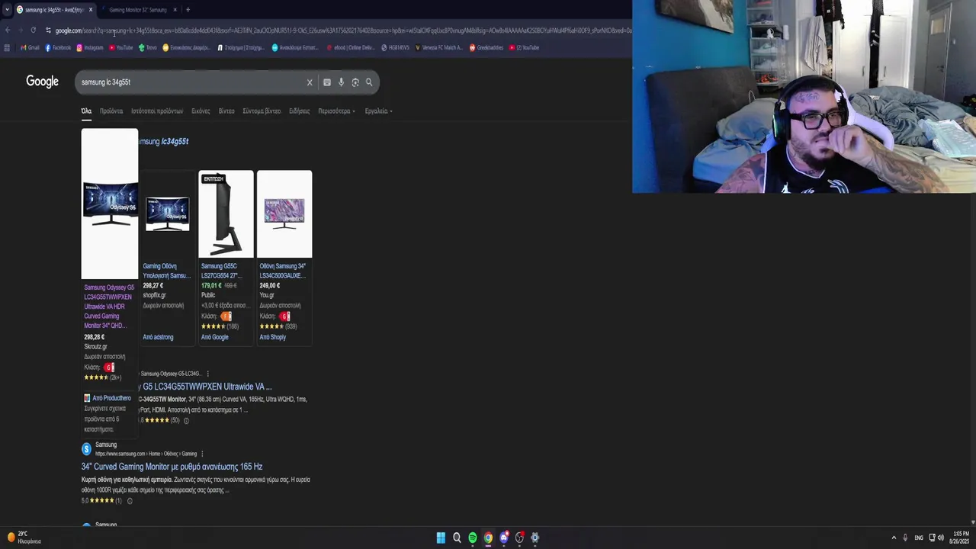
Task: Select the Ιστότοποι προϊόντων tab
Action: click(x=157, y=111)
